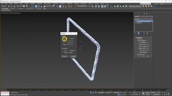Image resolution: width=172 pixels, height=96 pixels.
Task: Click Pick Path button
Action: 143,42
